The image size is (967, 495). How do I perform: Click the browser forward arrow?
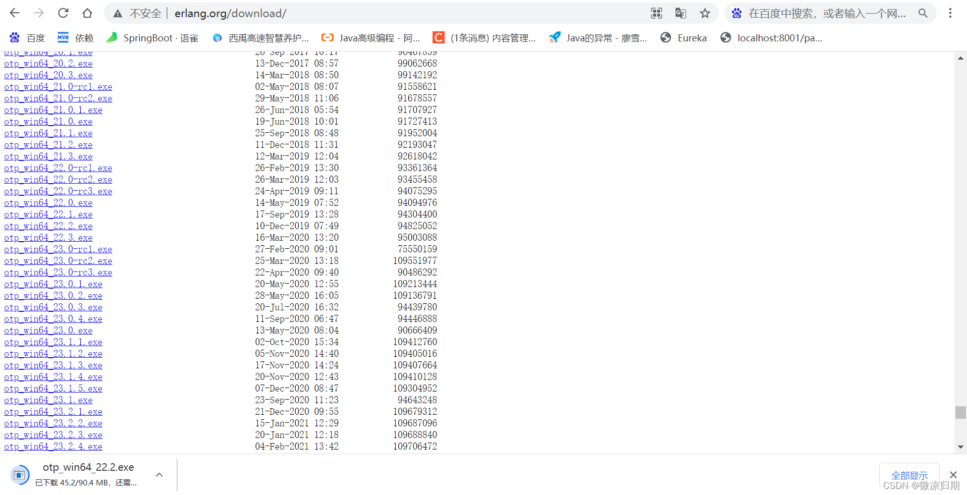coord(39,13)
